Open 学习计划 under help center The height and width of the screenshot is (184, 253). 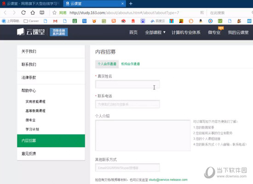click(x=32, y=129)
